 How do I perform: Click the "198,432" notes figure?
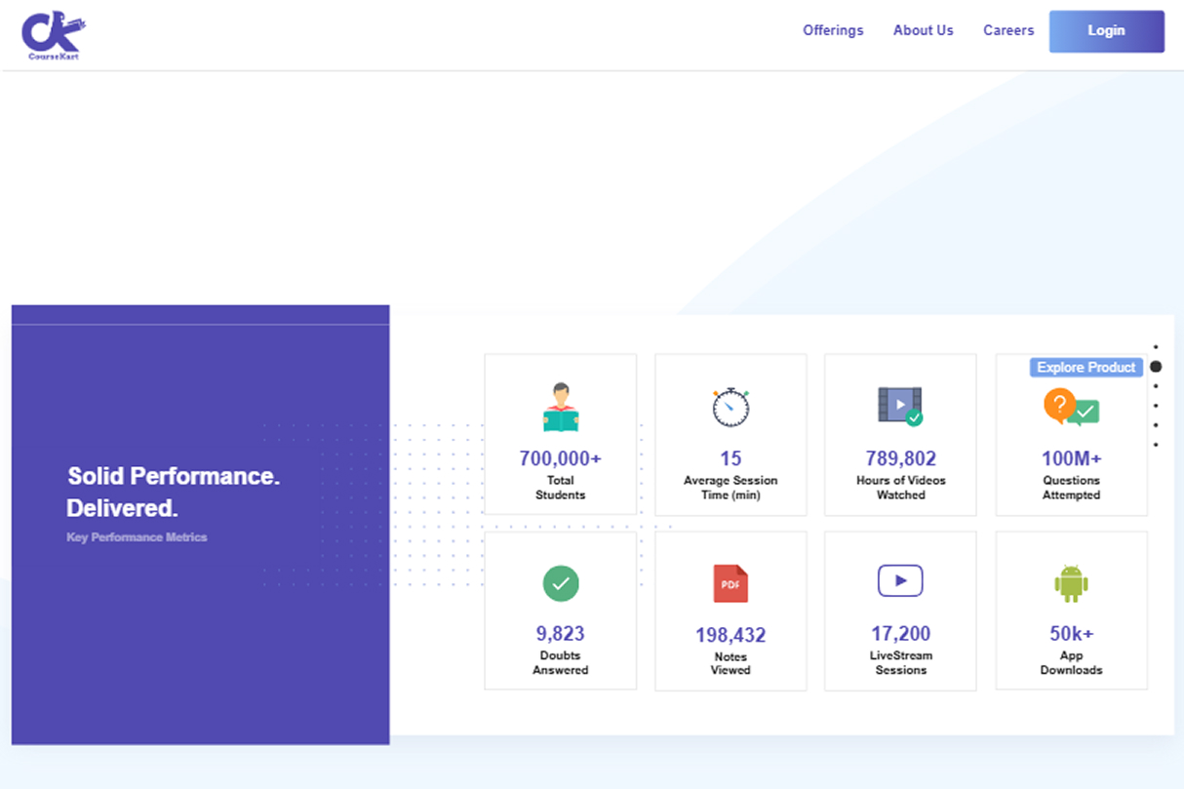(x=730, y=635)
